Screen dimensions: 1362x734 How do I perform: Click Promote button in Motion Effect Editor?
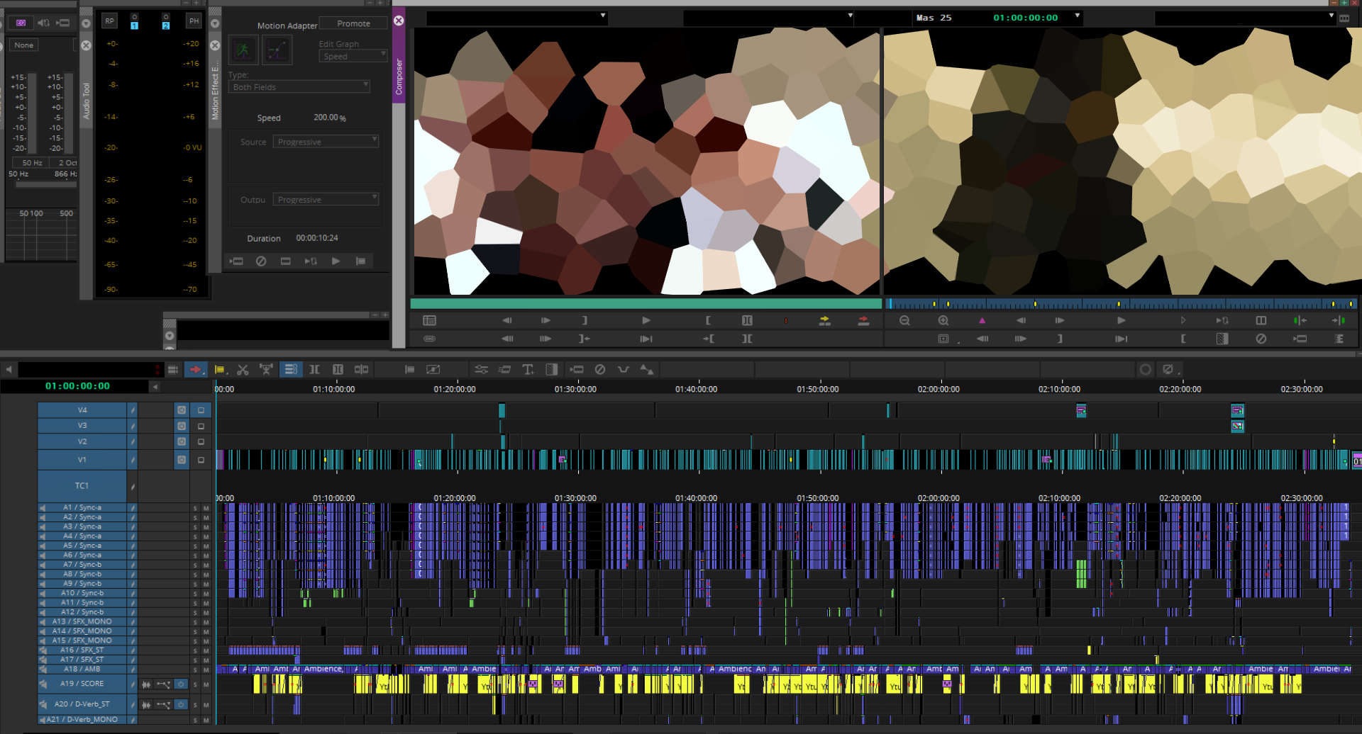[x=353, y=23]
